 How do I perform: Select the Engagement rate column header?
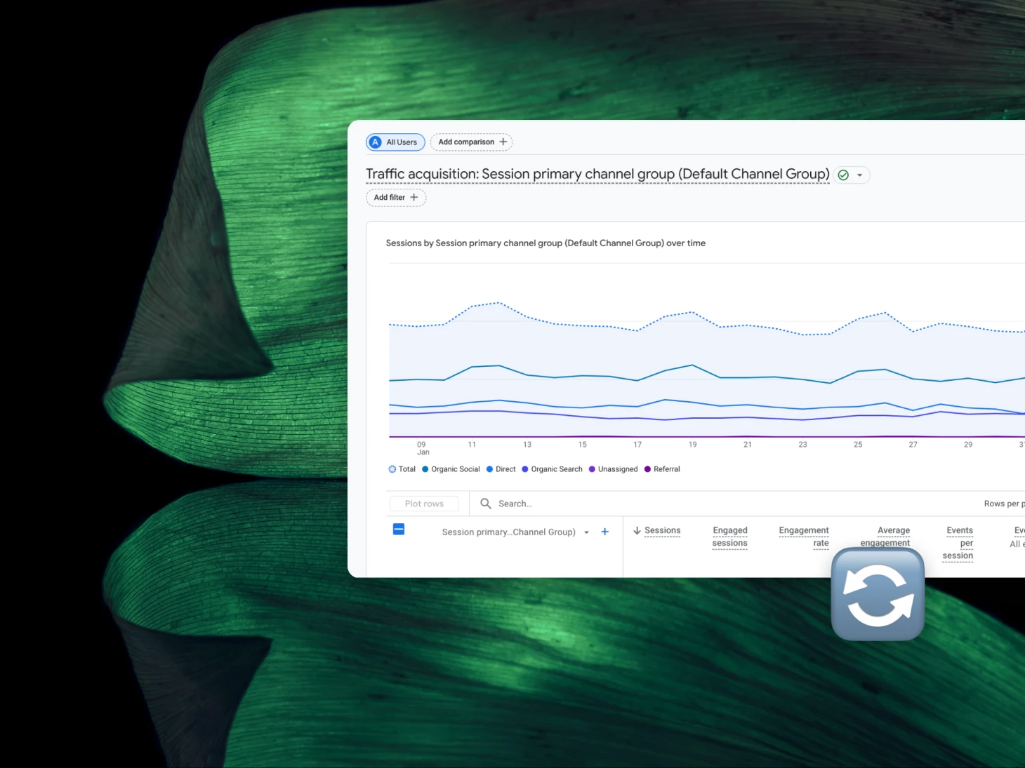pyautogui.click(x=804, y=537)
